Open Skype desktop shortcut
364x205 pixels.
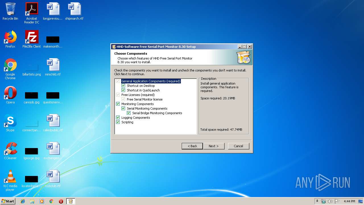pos(10,123)
